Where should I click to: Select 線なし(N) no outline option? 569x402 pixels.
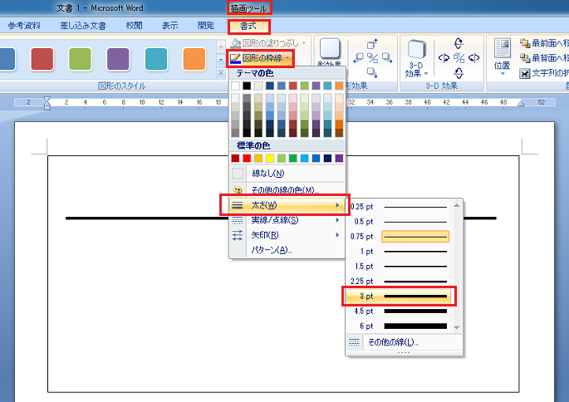[267, 174]
